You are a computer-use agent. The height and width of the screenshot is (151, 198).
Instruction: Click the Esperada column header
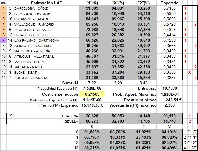pyautogui.click(x=169, y=3)
